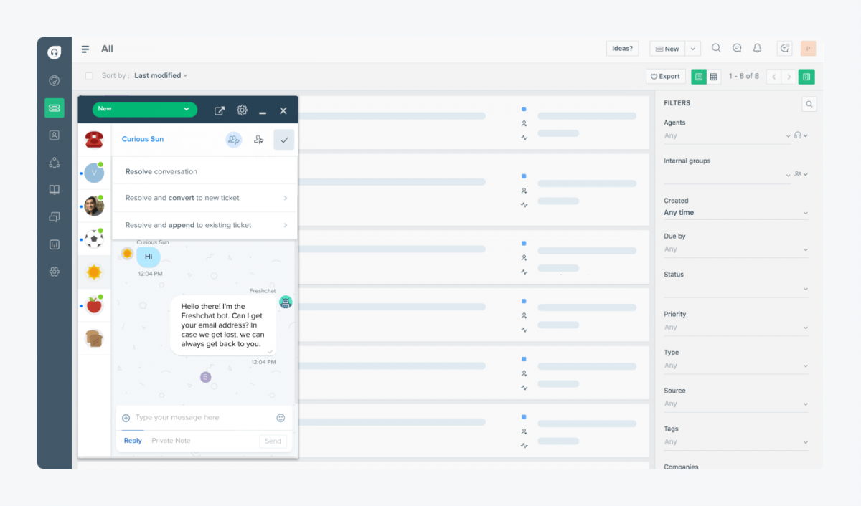Open the Tickets icon in left sidebar
Screen dimensions: 861x506
tap(54, 108)
